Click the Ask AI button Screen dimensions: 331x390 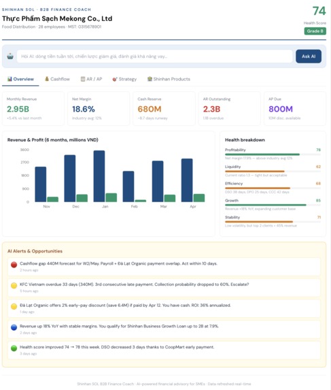pos(309,56)
